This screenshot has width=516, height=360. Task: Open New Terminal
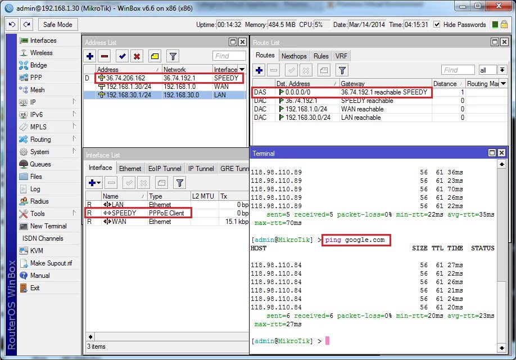(x=48, y=226)
